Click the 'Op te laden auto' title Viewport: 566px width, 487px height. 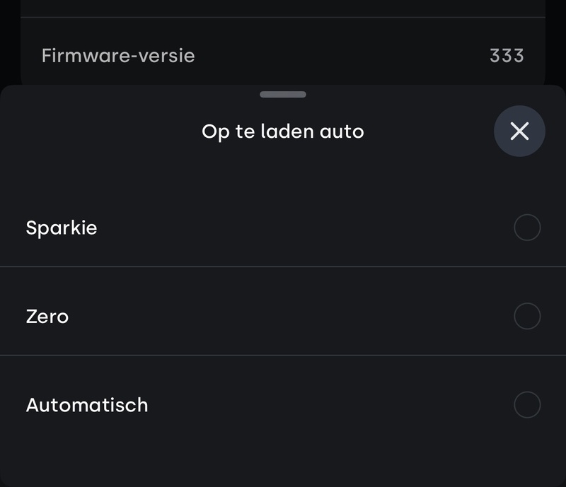[x=282, y=131]
